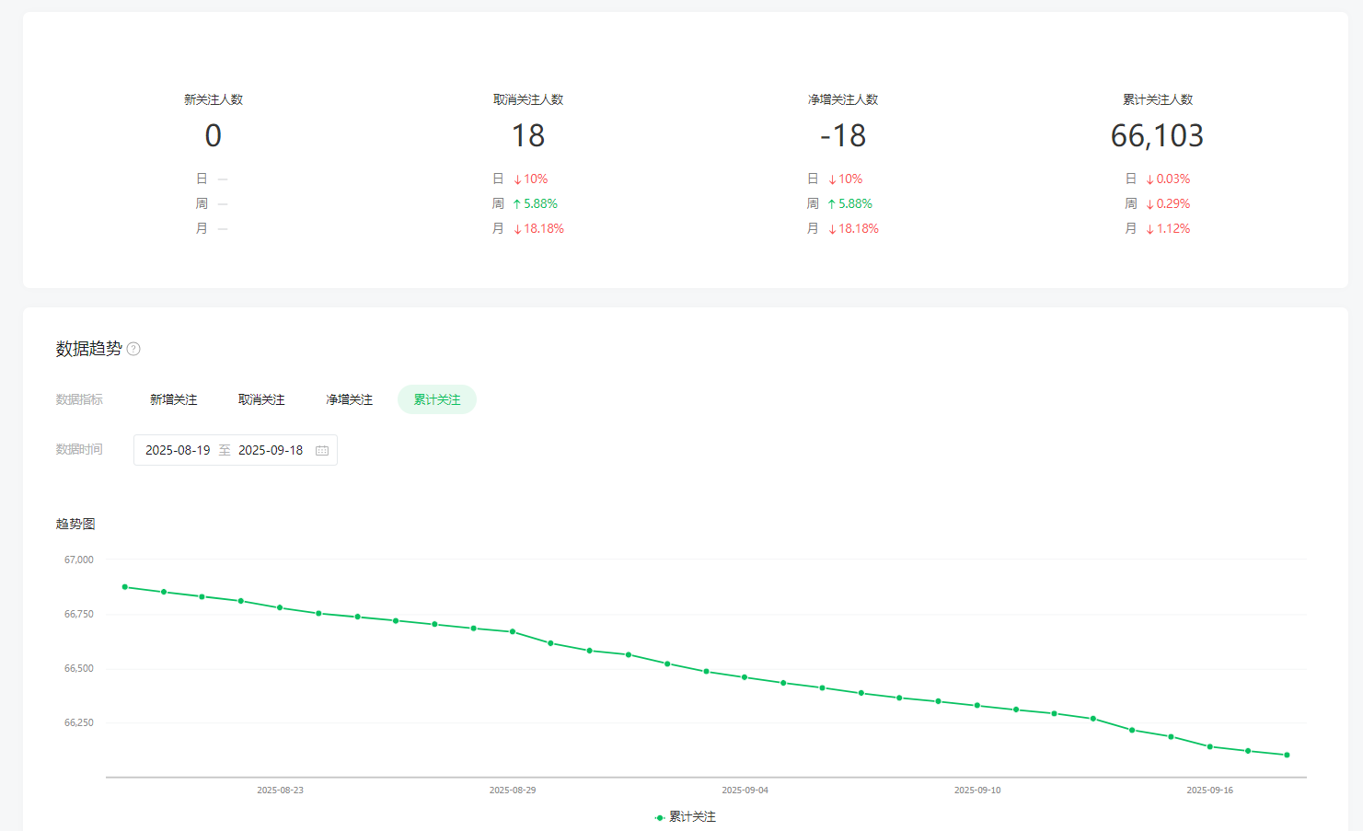This screenshot has height=831, width=1363.
Task: Select the 取消关注 metric tab
Action: 261,399
